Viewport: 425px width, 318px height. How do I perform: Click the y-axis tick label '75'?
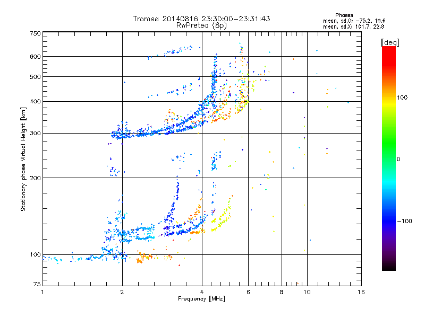pos(37,284)
